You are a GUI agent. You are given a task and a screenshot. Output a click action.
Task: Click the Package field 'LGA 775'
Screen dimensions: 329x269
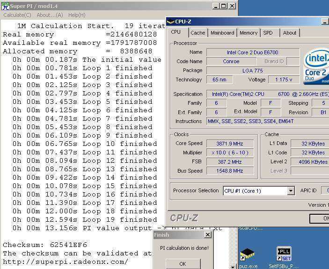pyautogui.click(x=253, y=71)
